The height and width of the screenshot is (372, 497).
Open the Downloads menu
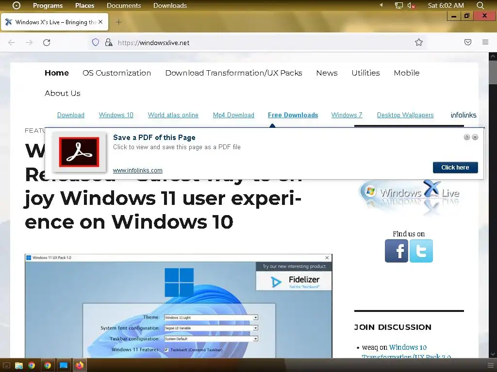170,5
